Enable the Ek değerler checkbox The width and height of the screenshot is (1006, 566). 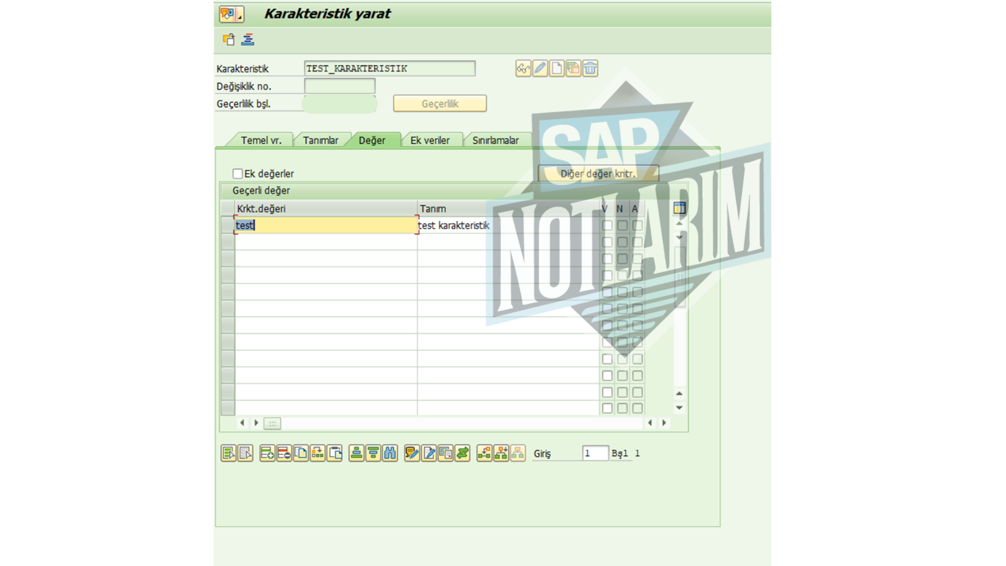(237, 173)
